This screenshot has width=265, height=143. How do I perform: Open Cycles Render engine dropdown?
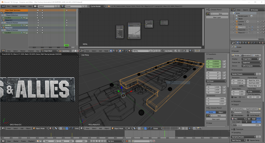coord(97,6)
